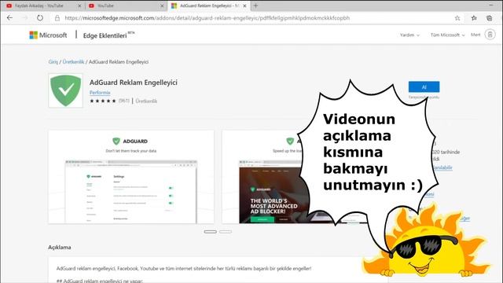Screen dimensions: 503x283
Task: Close the Faydalı Arkadaş YouTube tab
Action: (80, 6)
